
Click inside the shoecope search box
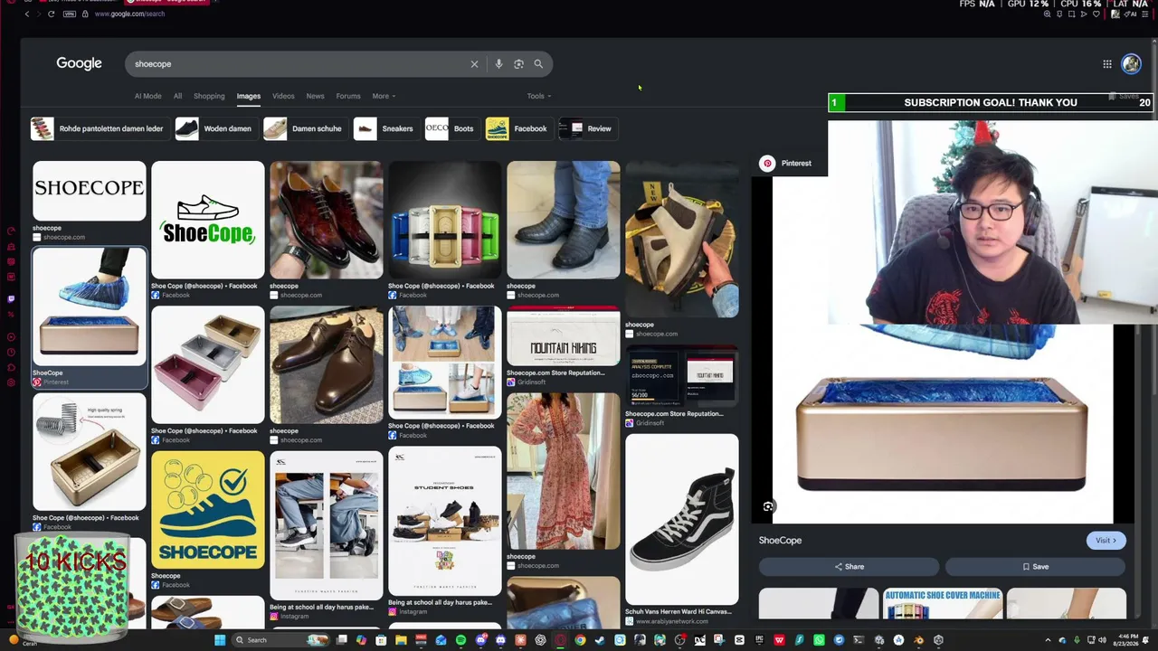click(299, 64)
